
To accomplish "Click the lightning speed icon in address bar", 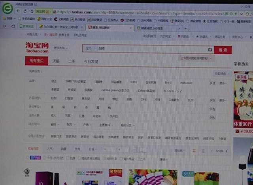I will coord(236,14).
